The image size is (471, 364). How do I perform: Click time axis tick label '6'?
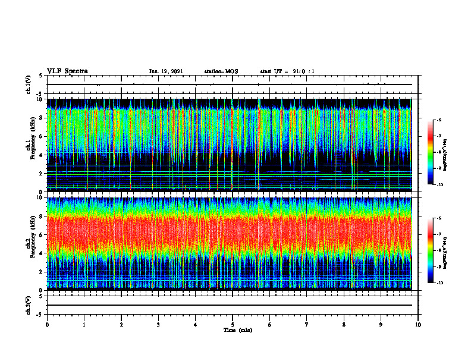(270, 325)
